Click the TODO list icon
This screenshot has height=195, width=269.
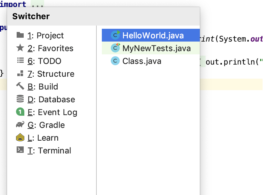point(20,60)
